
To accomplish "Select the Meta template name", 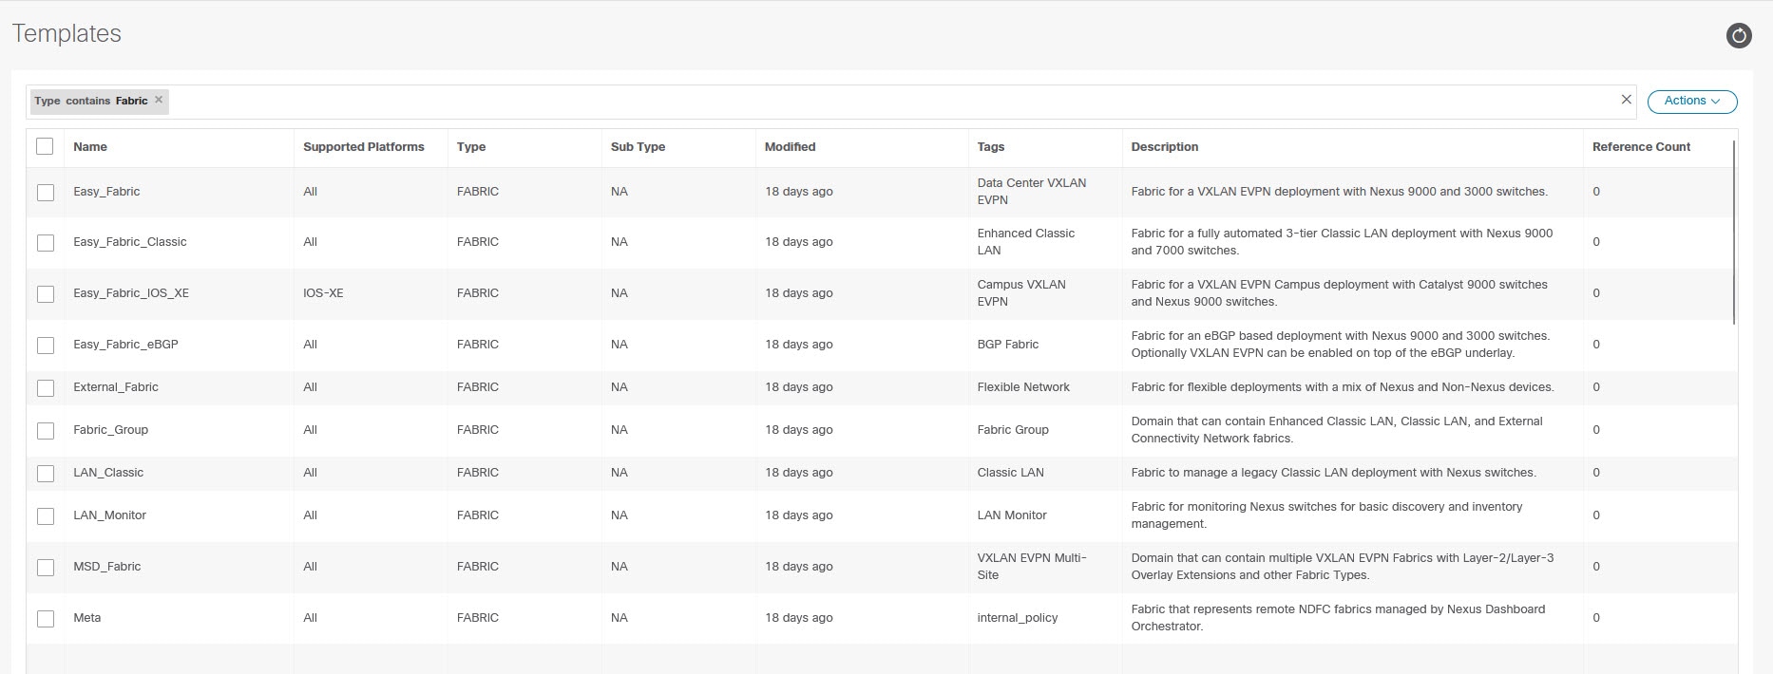I will [87, 618].
